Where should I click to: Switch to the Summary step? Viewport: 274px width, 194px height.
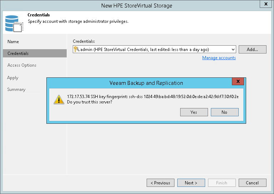pos(16,90)
